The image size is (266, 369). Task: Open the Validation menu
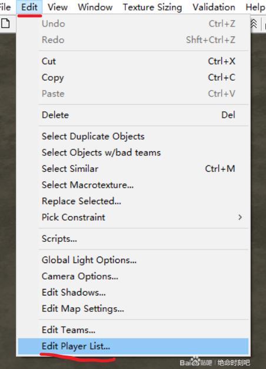pos(214,7)
